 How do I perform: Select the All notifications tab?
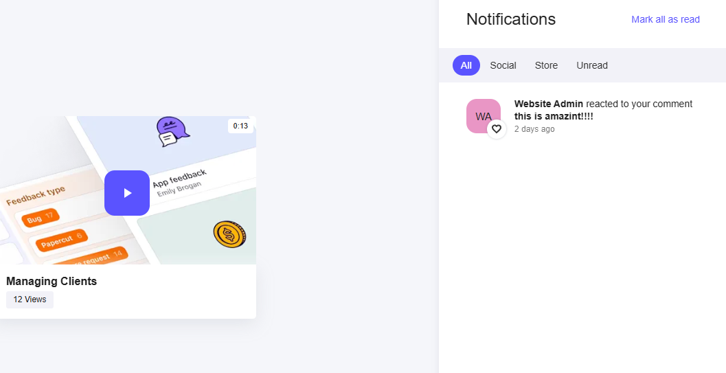(466, 65)
